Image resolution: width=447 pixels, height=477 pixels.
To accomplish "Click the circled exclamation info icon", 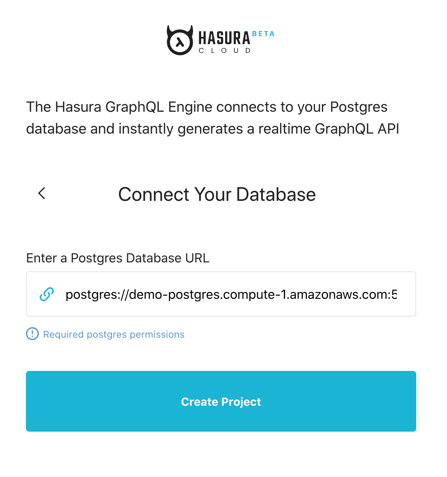I will tap(32, 334).
